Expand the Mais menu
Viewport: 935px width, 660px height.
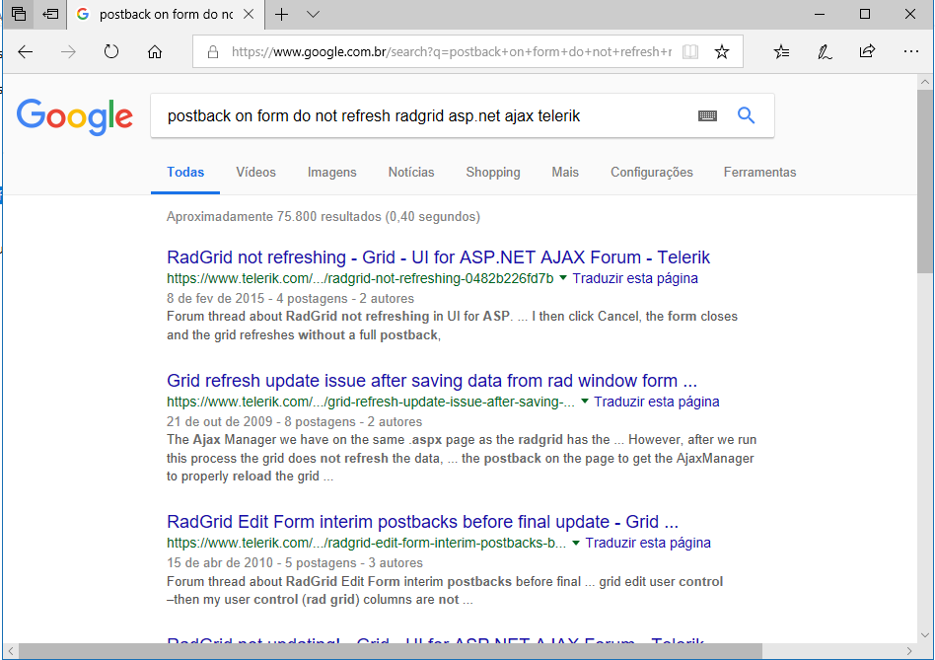(x=565, y=173)
